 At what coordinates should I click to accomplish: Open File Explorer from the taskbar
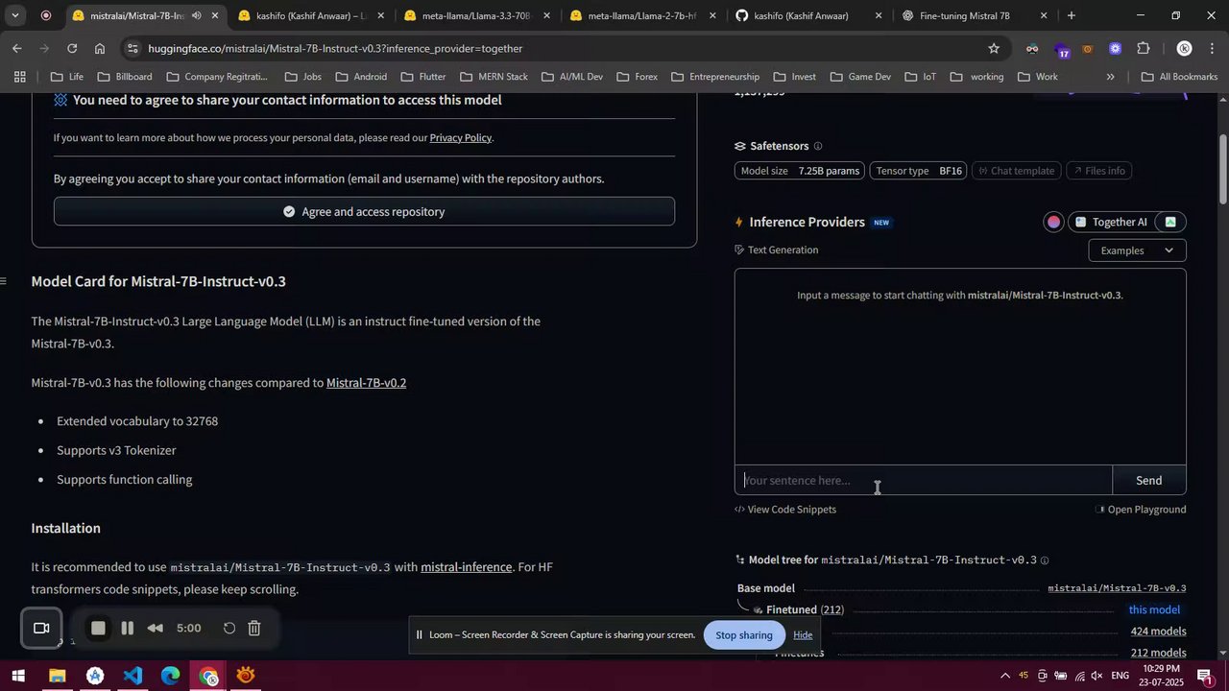click(x=57, y=676)
